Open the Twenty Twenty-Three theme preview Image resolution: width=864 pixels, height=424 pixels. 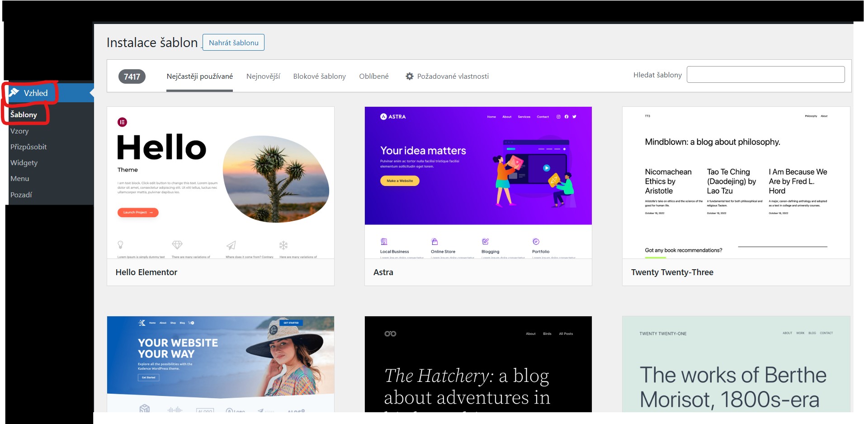[736, 183]
